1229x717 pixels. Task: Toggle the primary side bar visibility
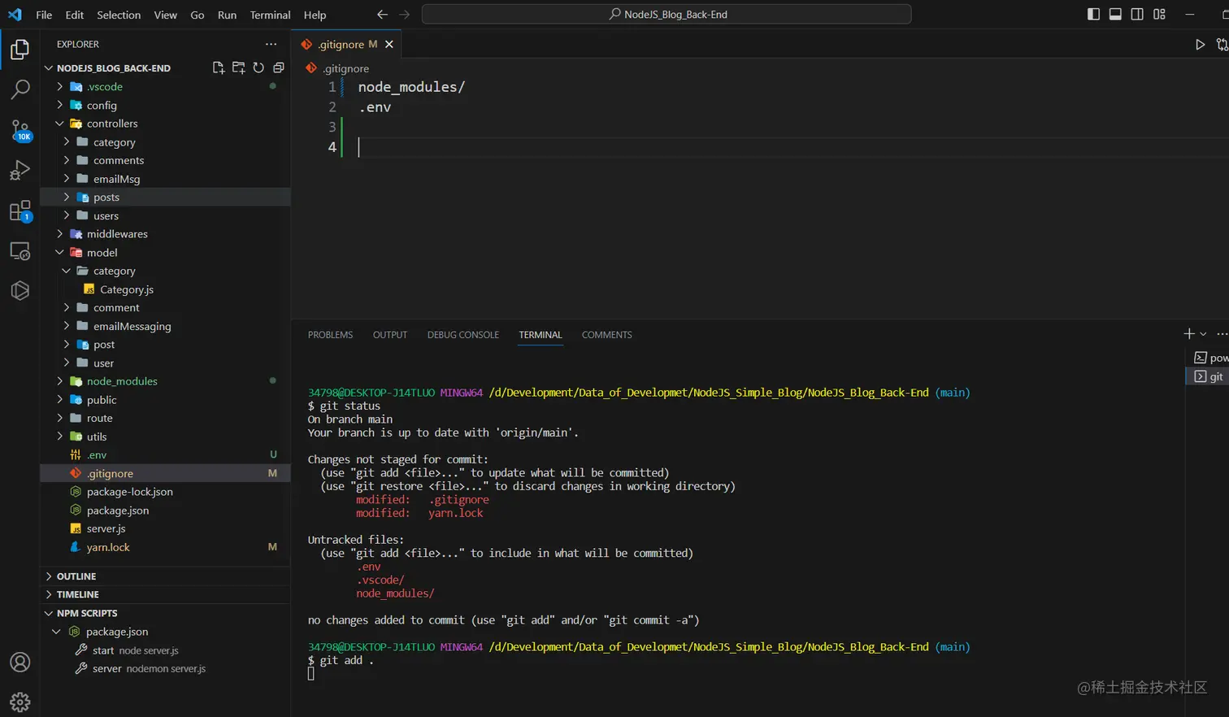coord(1093,14)
